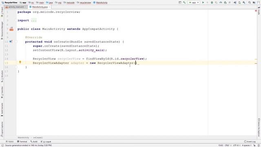Screen dimensions: 261x147
Task: Click the onCreate closing brace fold marker
Action: coord(16,67)
